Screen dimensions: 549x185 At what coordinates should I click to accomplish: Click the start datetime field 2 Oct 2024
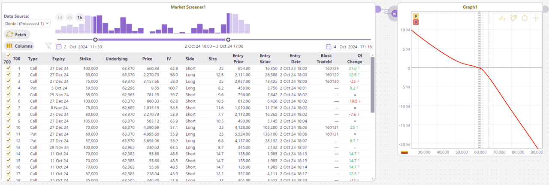click(79, 47)
